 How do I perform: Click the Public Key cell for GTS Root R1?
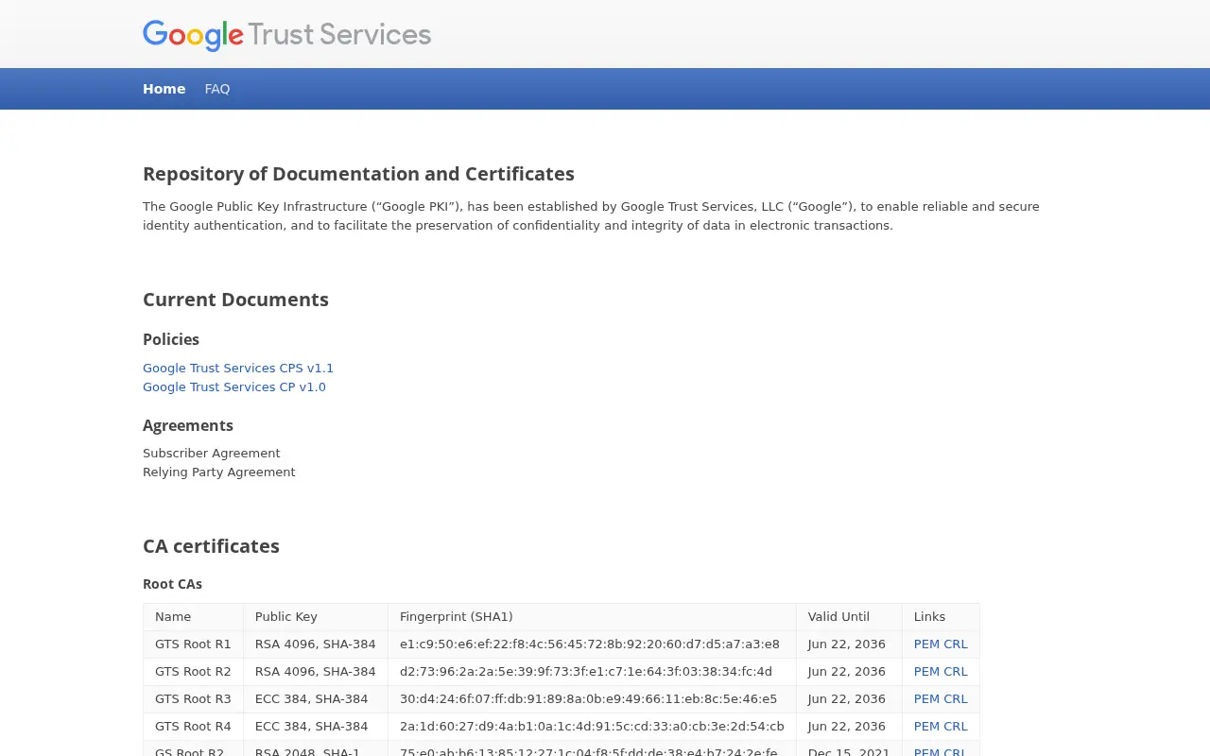coord(316,644)
